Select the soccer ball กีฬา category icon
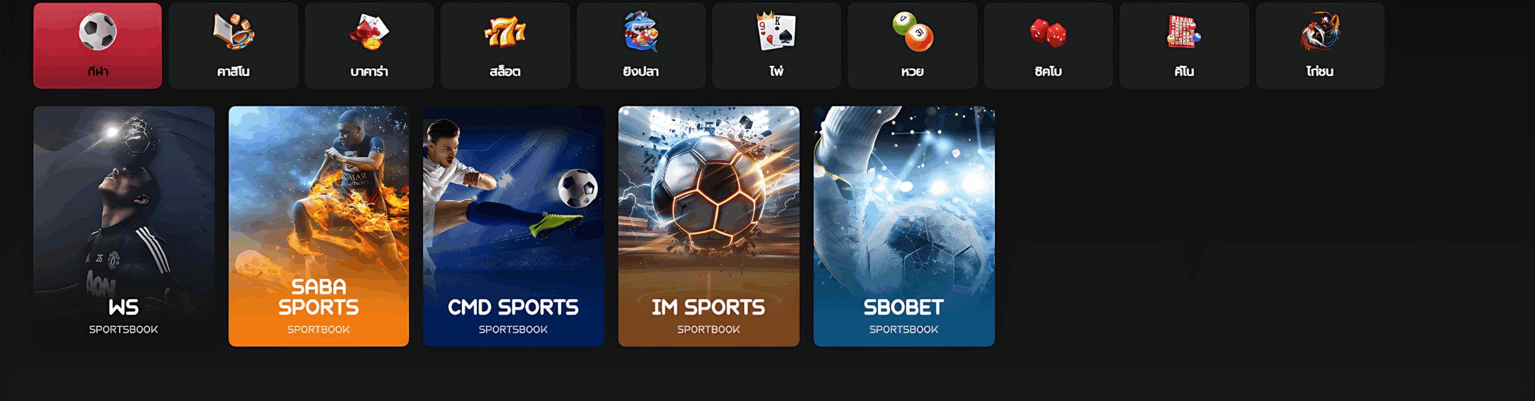This screenshot has width=1535, height=401. coord(98,31)
